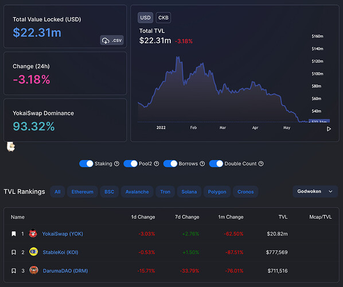Click the cloud download icon in .csv button
Image resolution: width=343 pixels, height=287 pixels.
pos(106,41)
